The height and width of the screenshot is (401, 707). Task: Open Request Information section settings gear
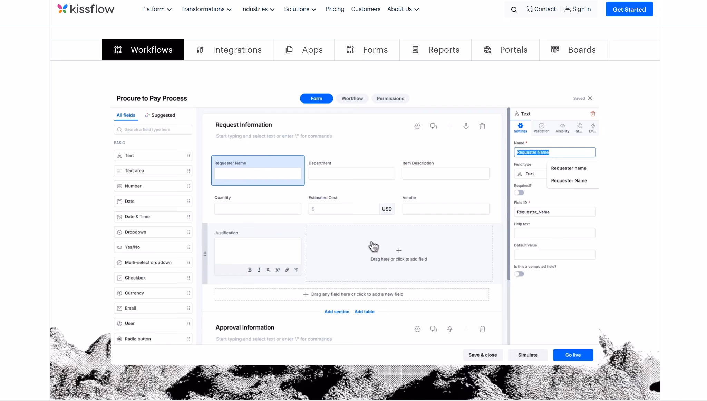[417, 126]
